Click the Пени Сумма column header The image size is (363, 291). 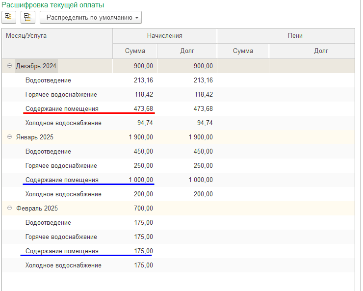tap(243, 51)
